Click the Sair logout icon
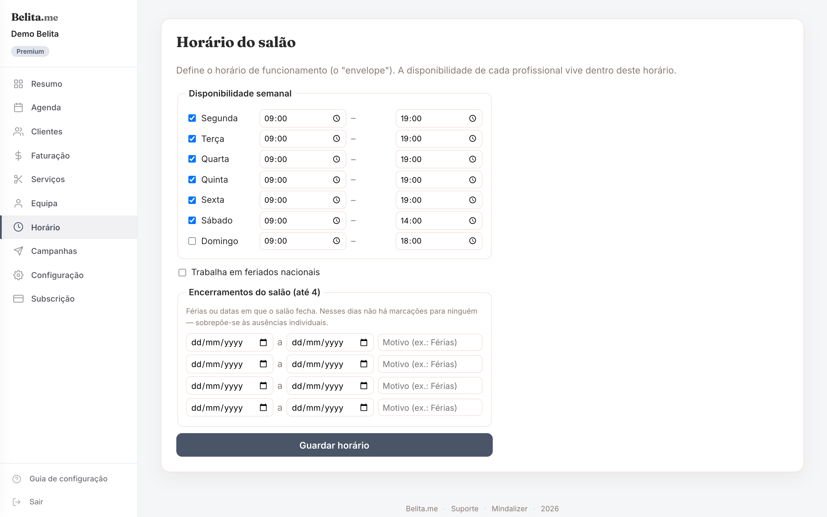 pos(16,501)
